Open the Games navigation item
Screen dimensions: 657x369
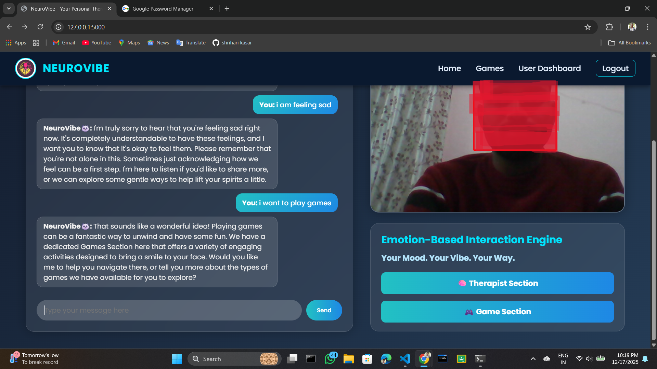(489, 68)
